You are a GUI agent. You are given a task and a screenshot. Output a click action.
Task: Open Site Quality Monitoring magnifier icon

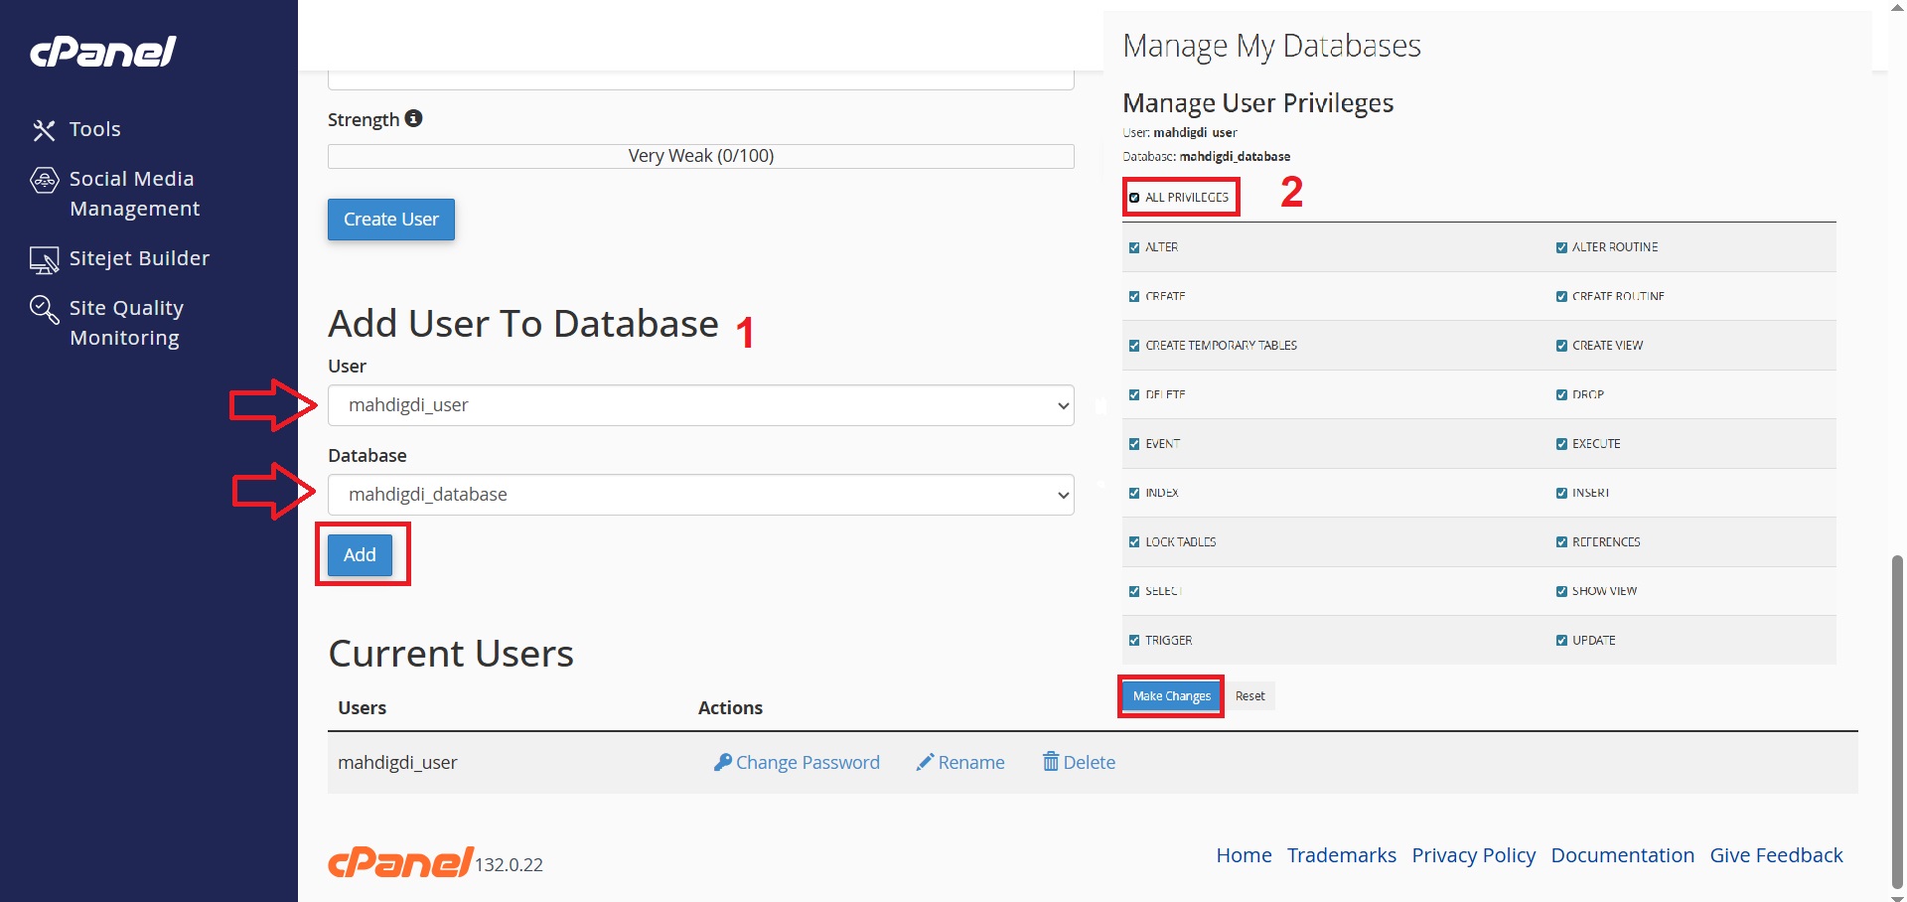(x=45, y=309)
